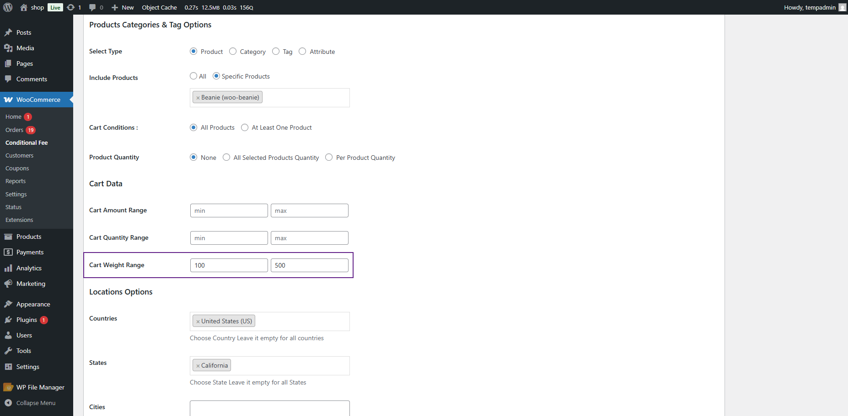Edit Cart Weight Range minimum 100
This screenshot has width=848, height=416.
tap(229, 265)
